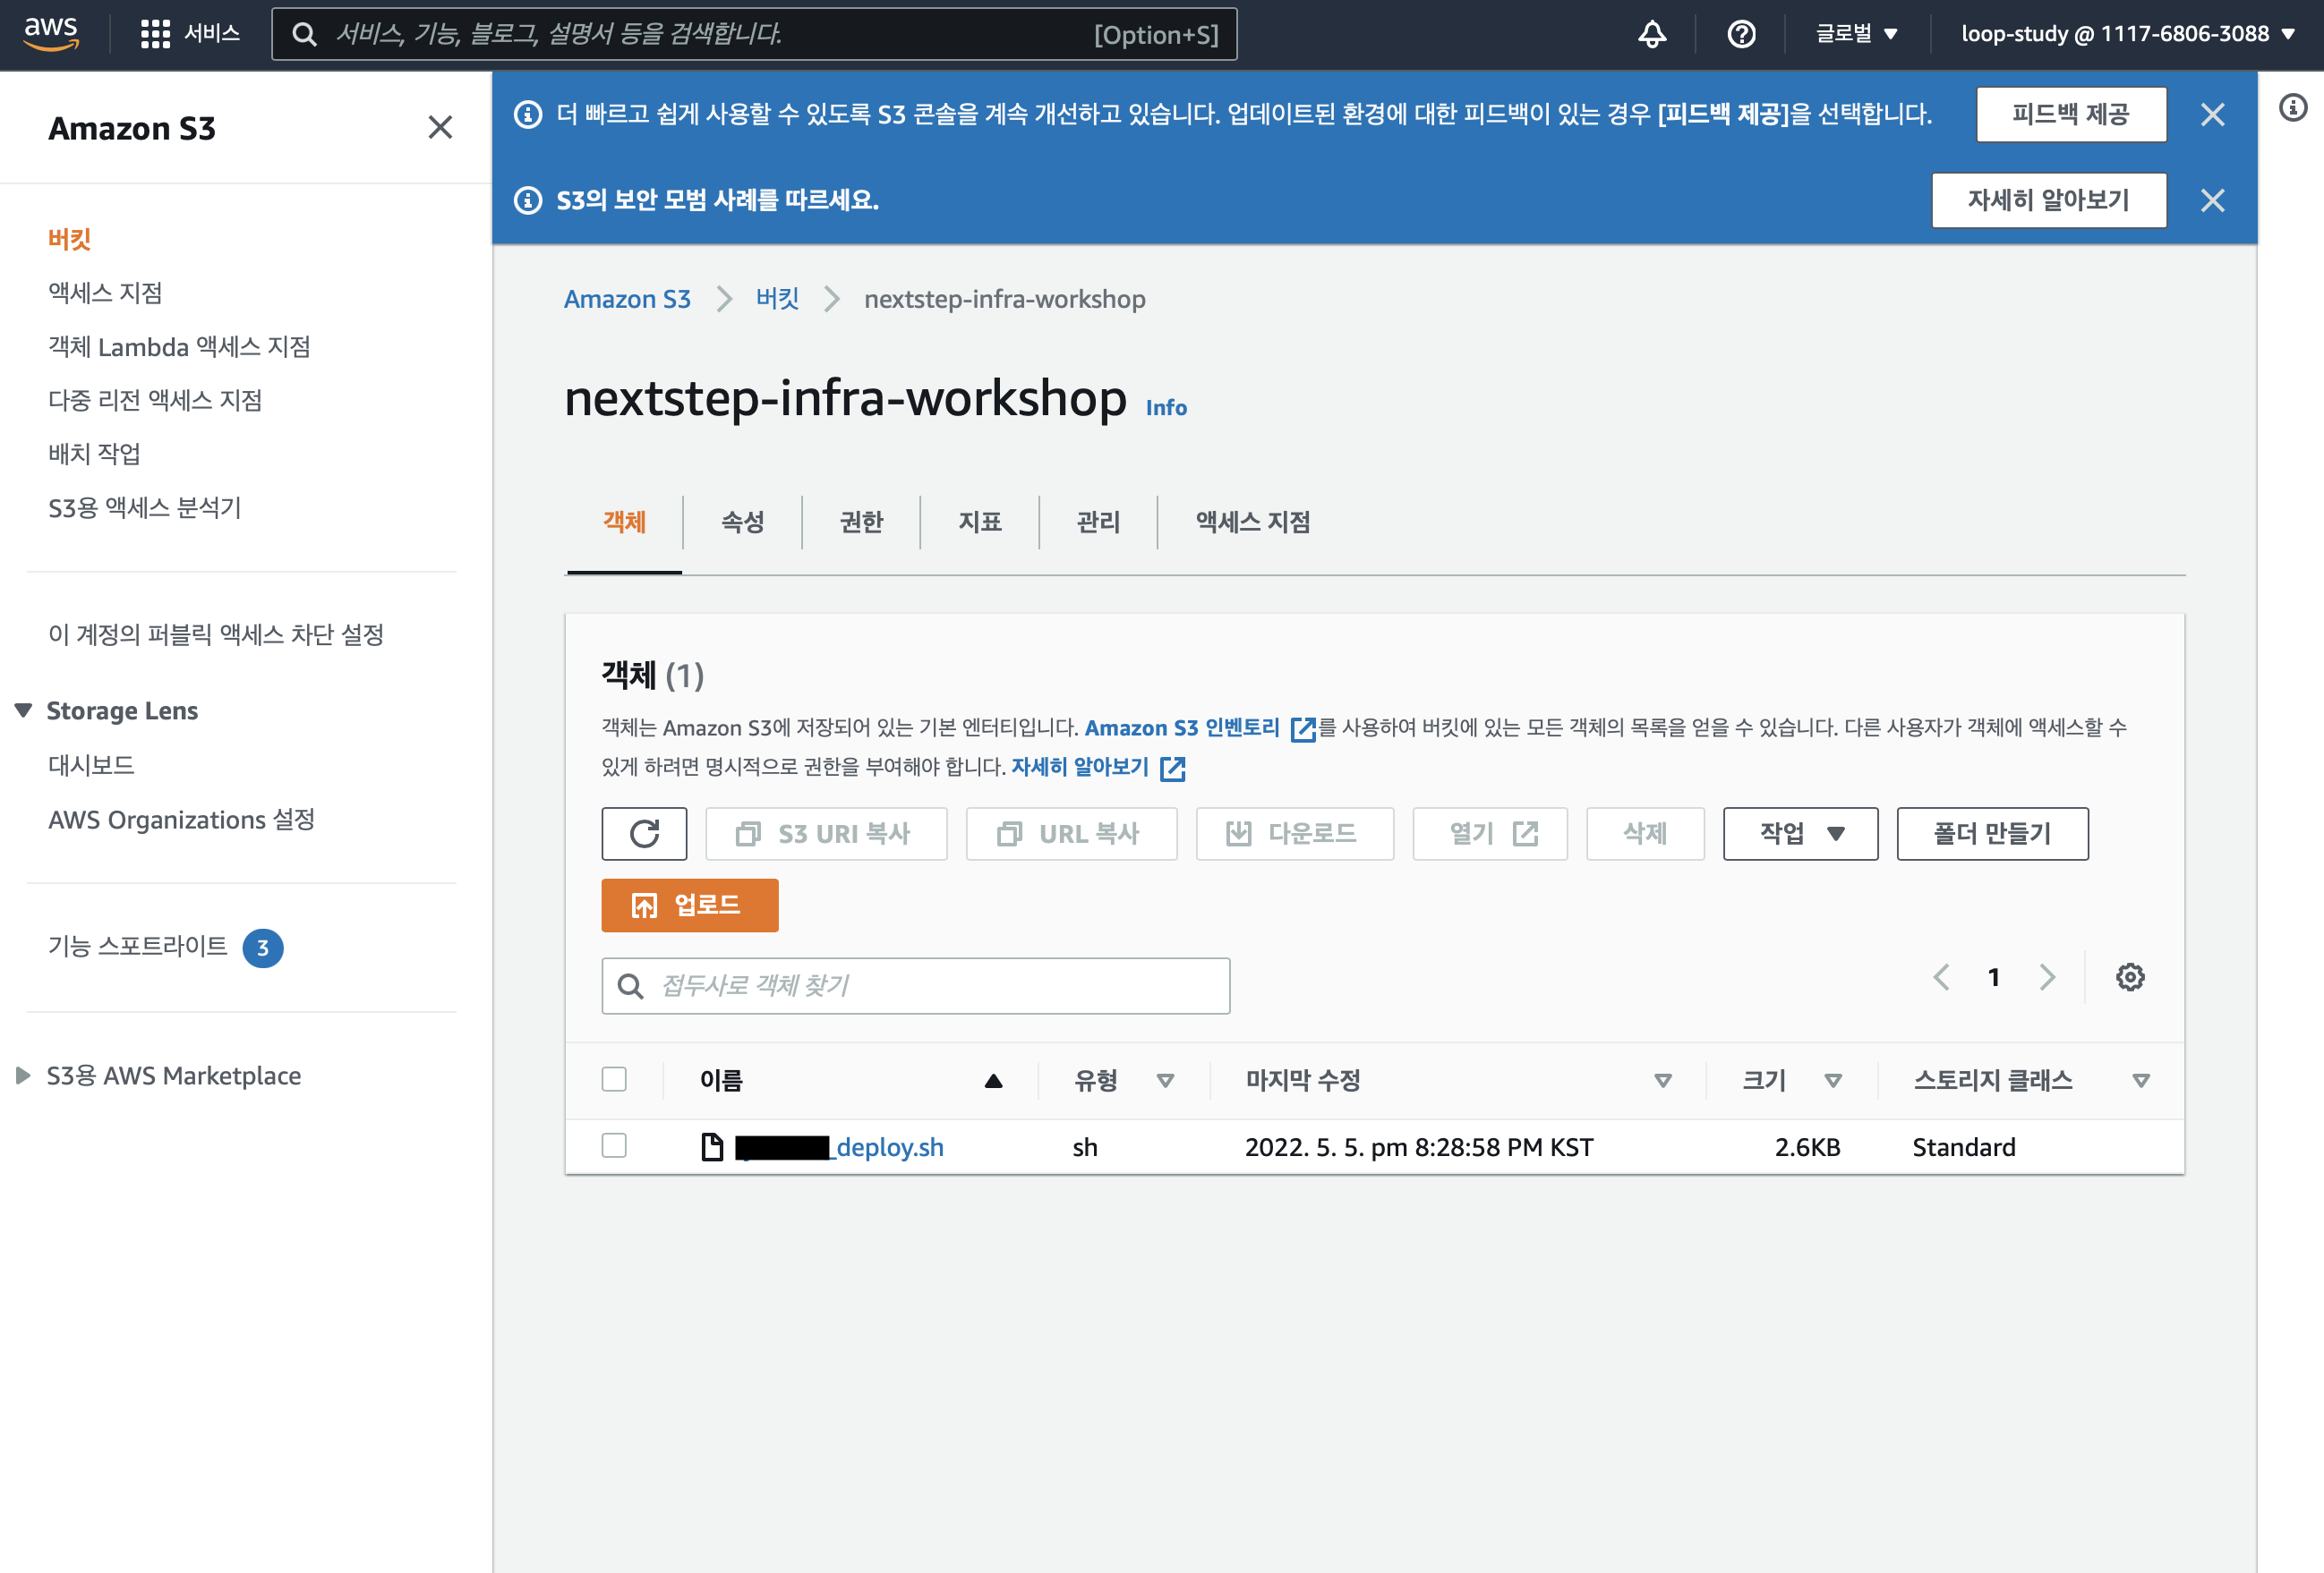Dismiss the S3 security best practices banner
Viewport: 2324px width, 1573px height.
2212,200
